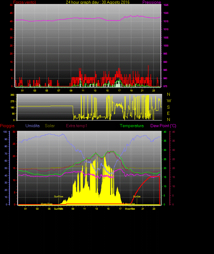The width and height of the screenshot is (214, 254).
Task: Click the "Forza vento)" wind speed label
Action: pyautogui.click(x=25, y=2)
